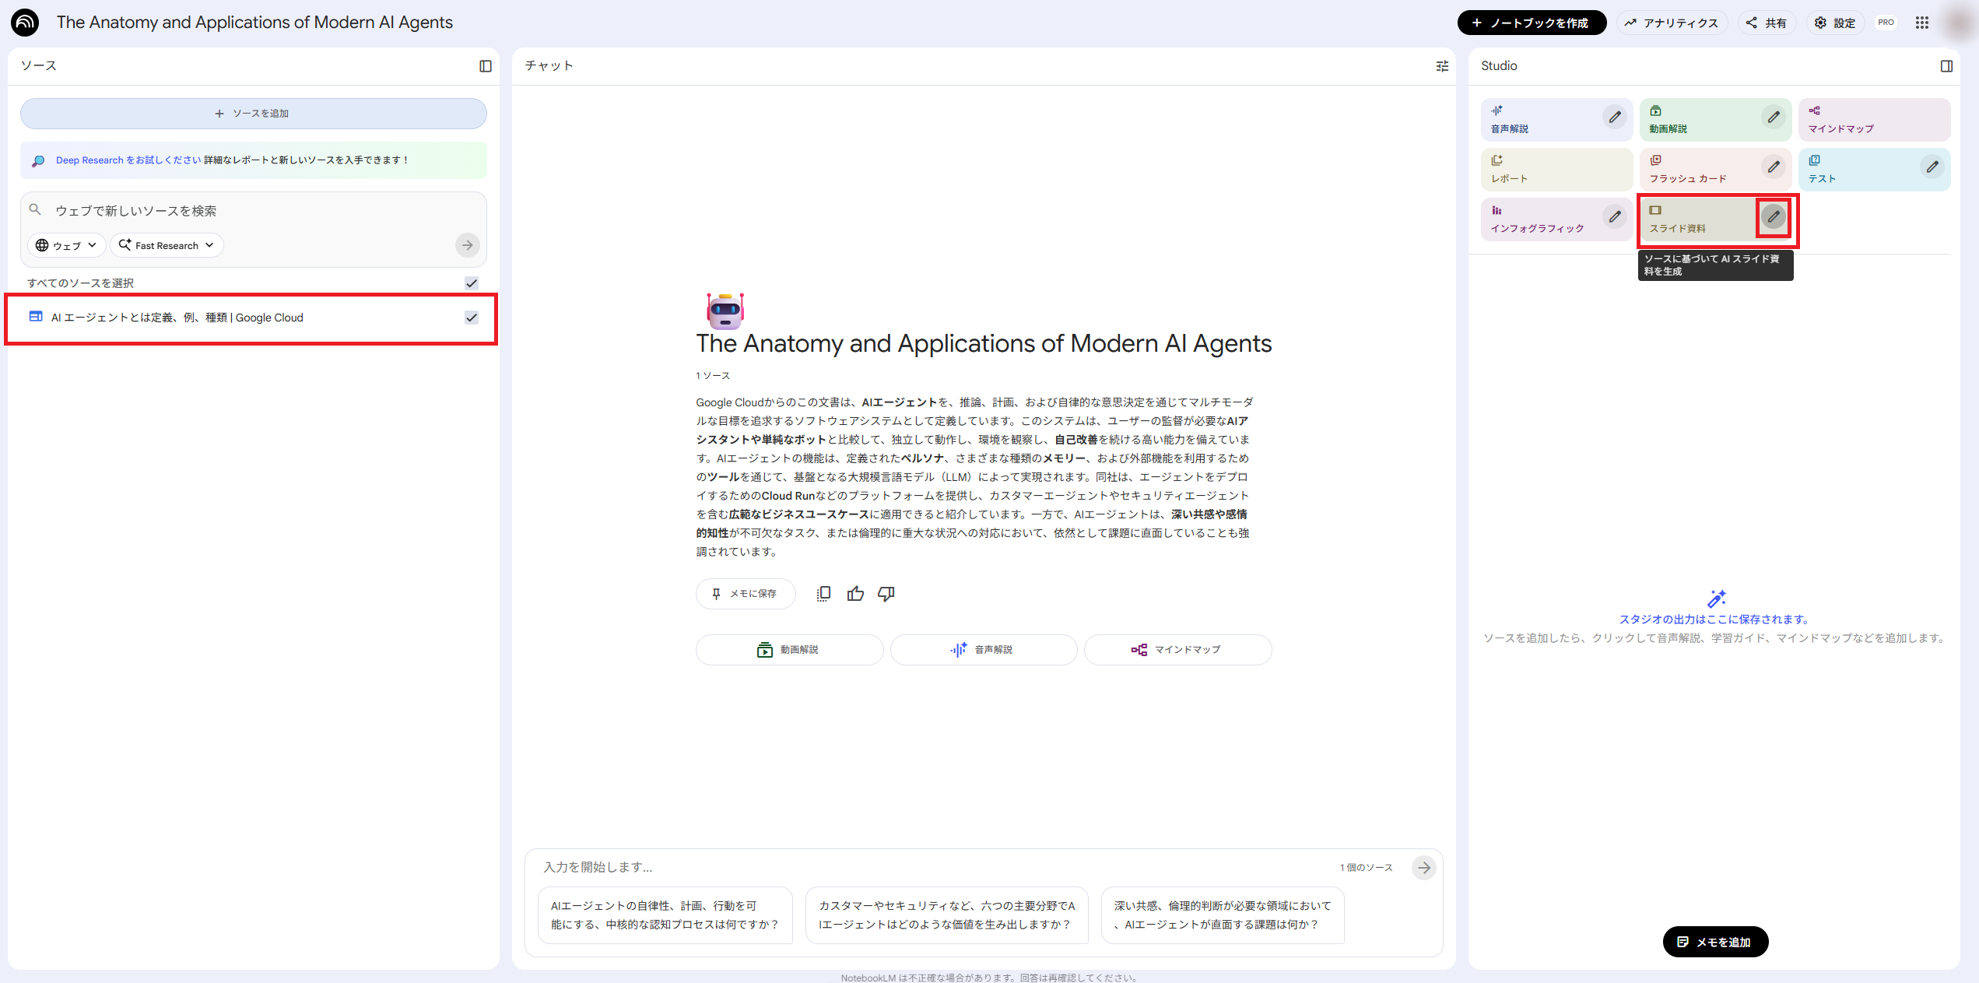The height and width of the screenshot is (983, 1979).
Task: Collapse the ソース panel icon
Action: (x=486, y=66)
